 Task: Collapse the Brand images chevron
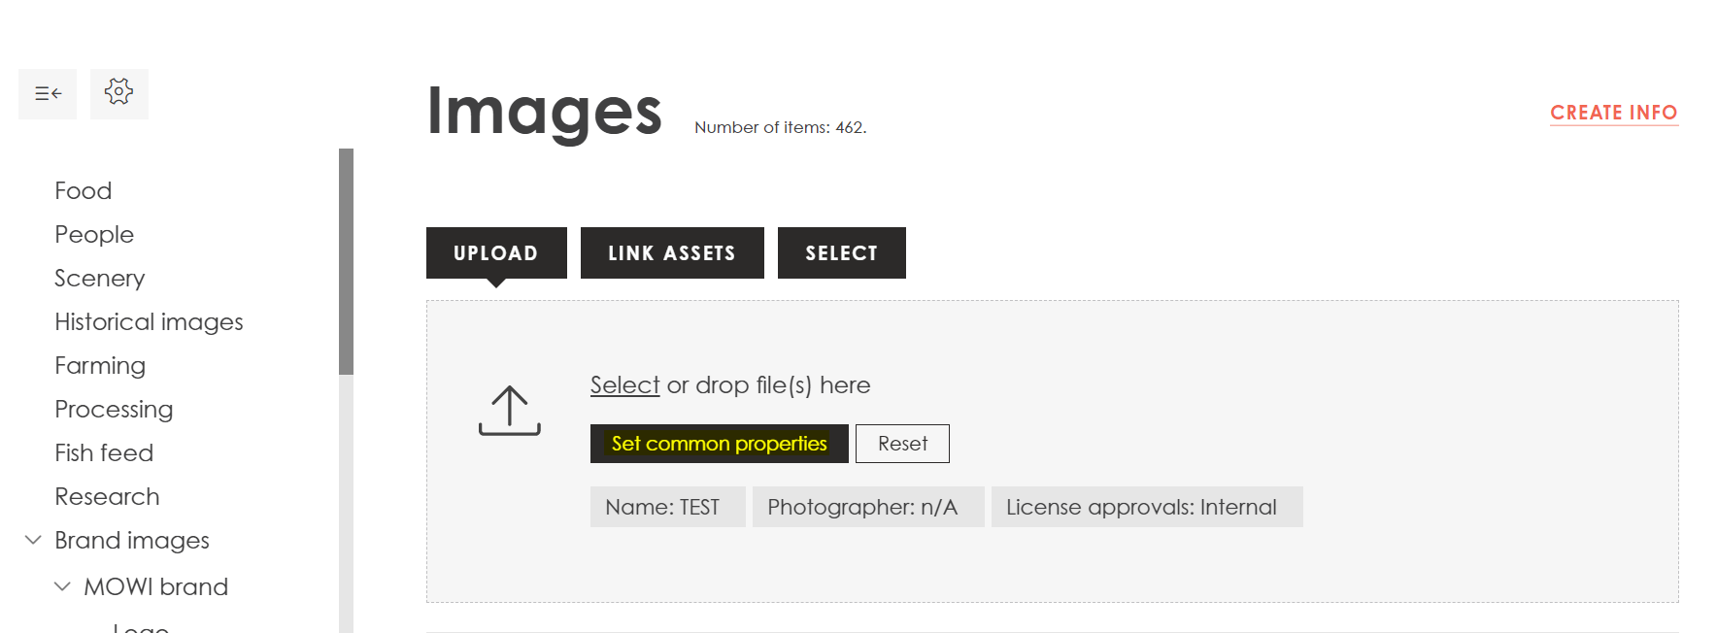pos(33,540)
